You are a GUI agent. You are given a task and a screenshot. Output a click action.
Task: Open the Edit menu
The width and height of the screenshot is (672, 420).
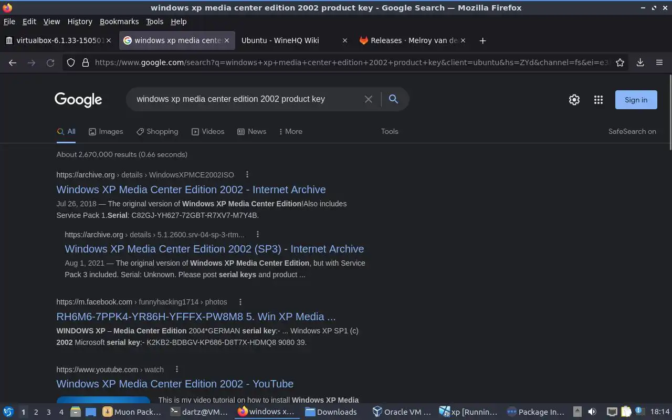tap(29, 22)
